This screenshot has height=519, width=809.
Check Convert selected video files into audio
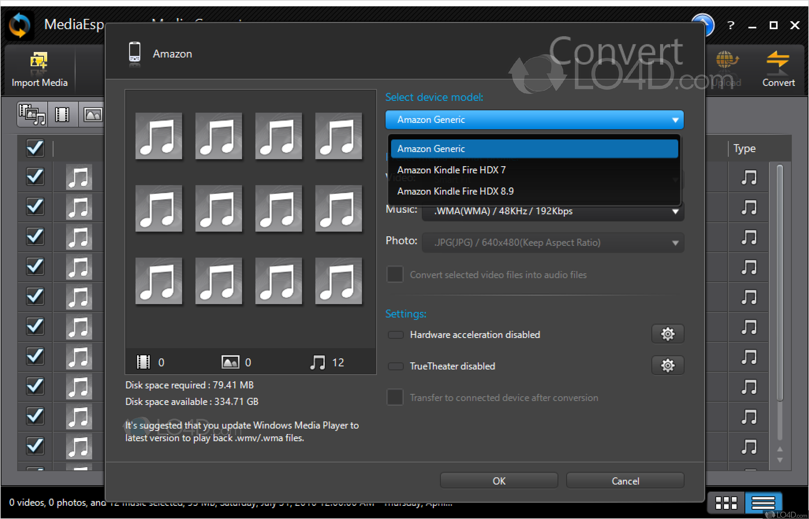coord(395,274)
